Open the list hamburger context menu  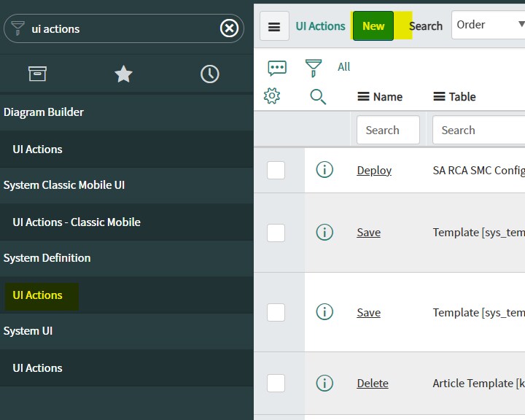274,26
